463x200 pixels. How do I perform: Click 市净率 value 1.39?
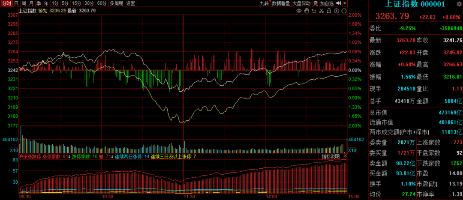tap(458, 194)
